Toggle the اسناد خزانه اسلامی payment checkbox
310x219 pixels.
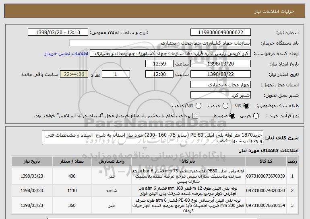[x=195, y=116]
